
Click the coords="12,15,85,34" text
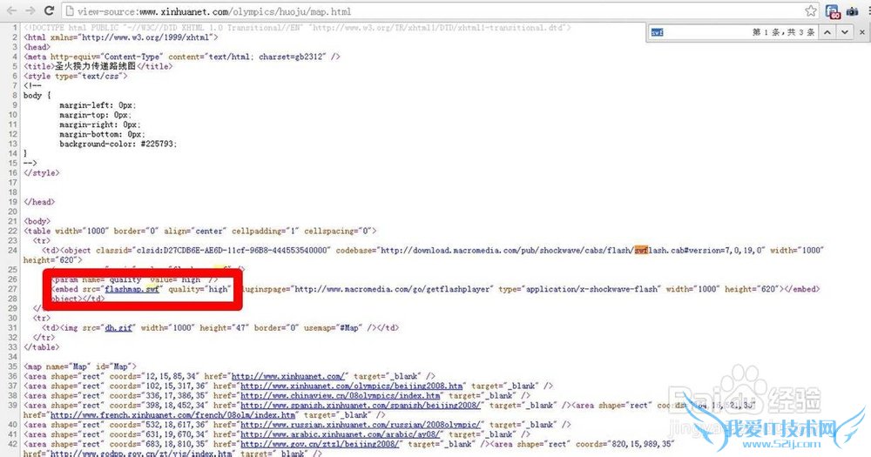(x=154, y=377)
